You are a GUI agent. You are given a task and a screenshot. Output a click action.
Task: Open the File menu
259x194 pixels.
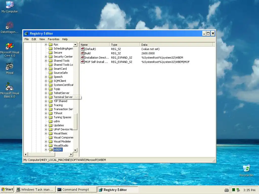click(26, 39)
